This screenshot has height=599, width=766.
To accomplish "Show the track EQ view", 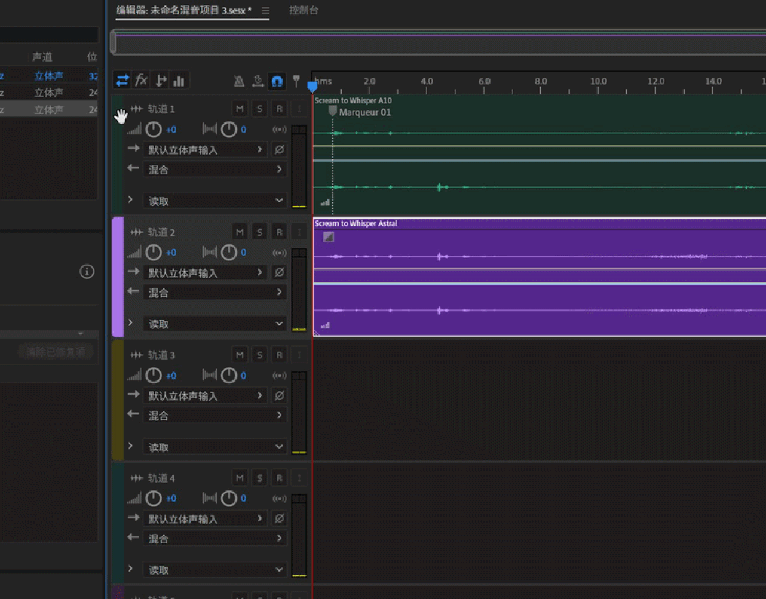I will (x=179, y=81).
